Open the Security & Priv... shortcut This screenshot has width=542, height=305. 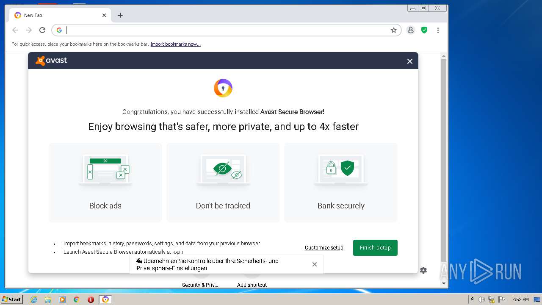[x=200, y=285]
